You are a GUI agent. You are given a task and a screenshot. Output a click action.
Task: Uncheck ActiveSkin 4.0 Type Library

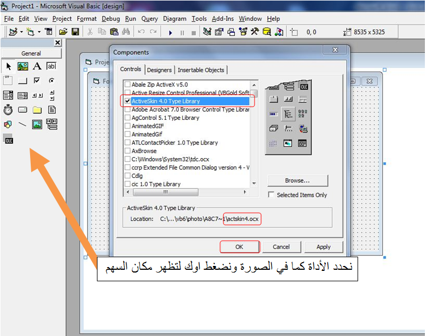point(128,101)
